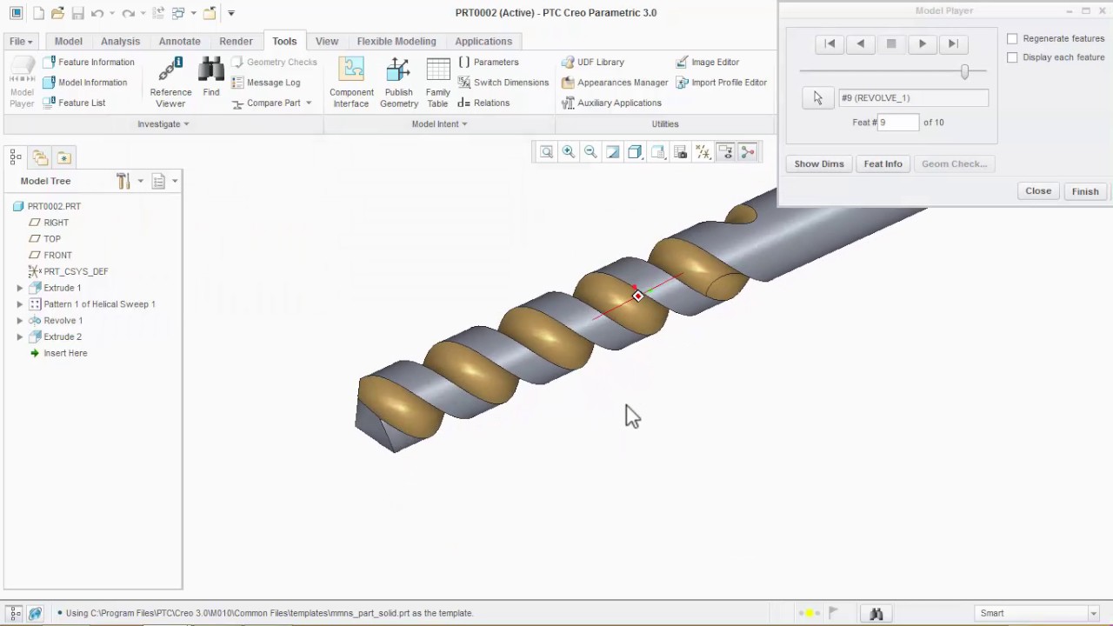Step backward one feature in Model Player
1113x626 pixels.
[861, 43]
